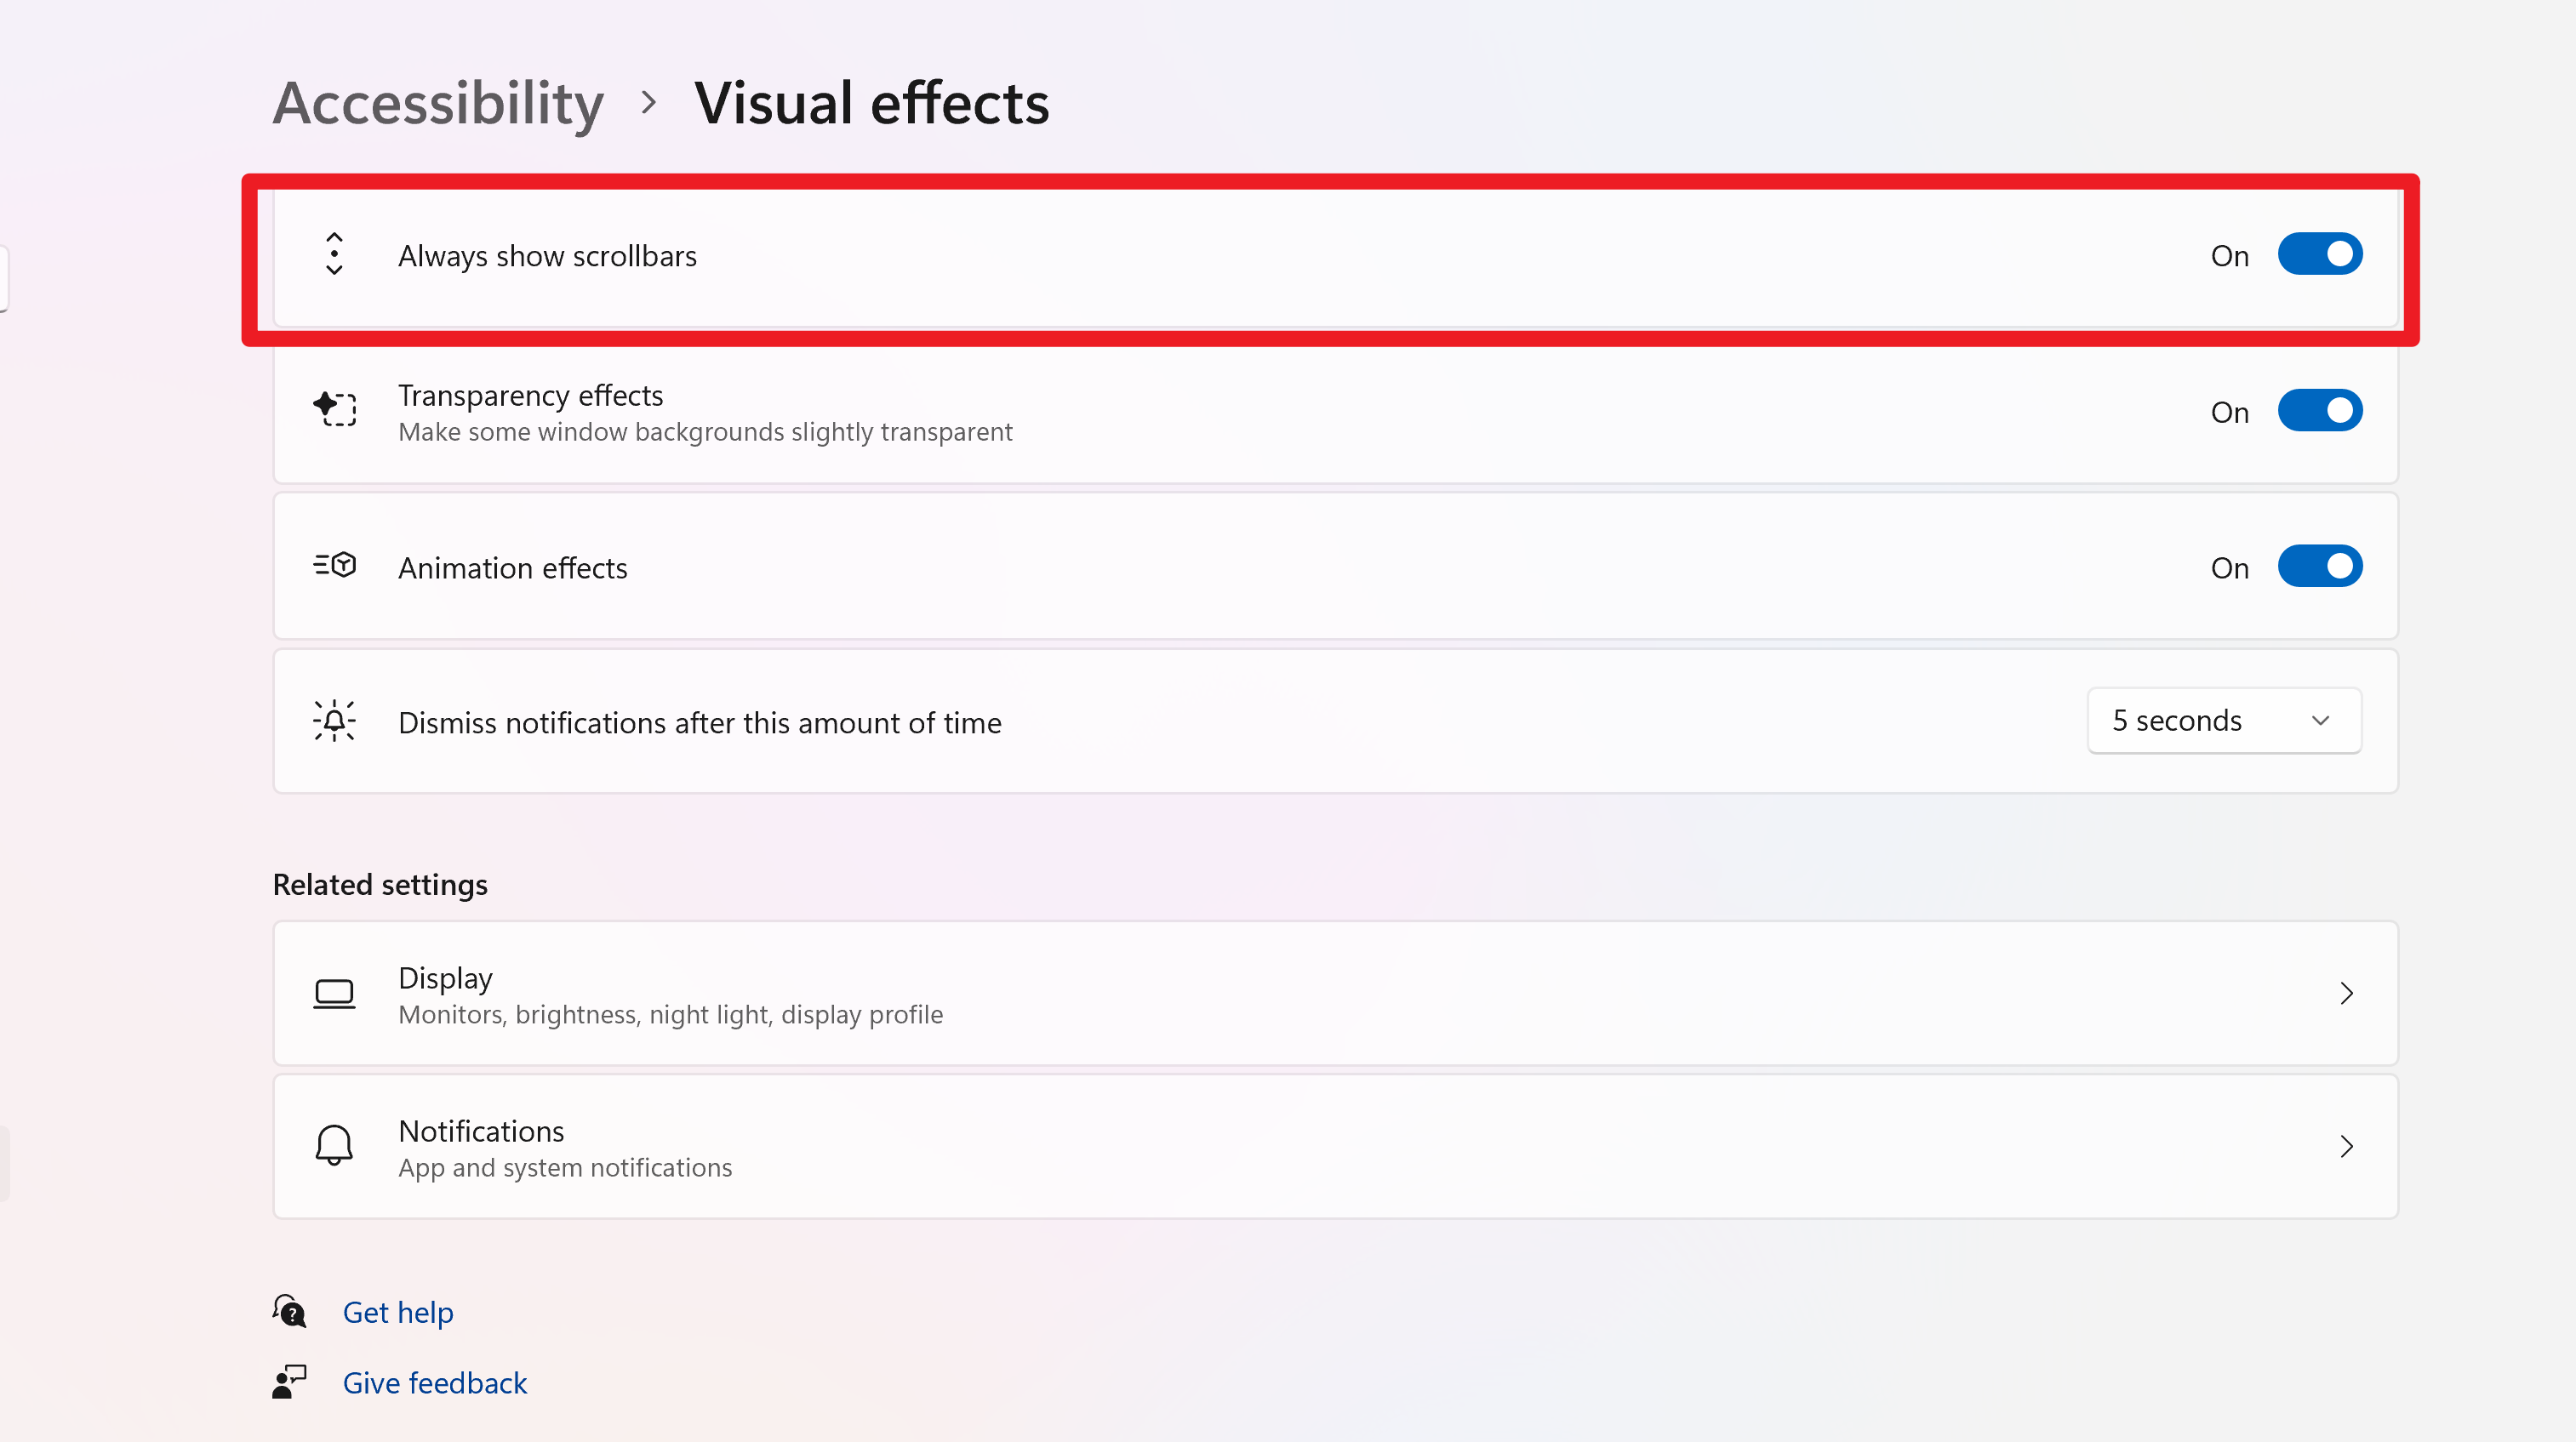Click the Related settings heading
Viewport: 2576px width, 1442px height.
pyautogui.click(x=380, y=885)
